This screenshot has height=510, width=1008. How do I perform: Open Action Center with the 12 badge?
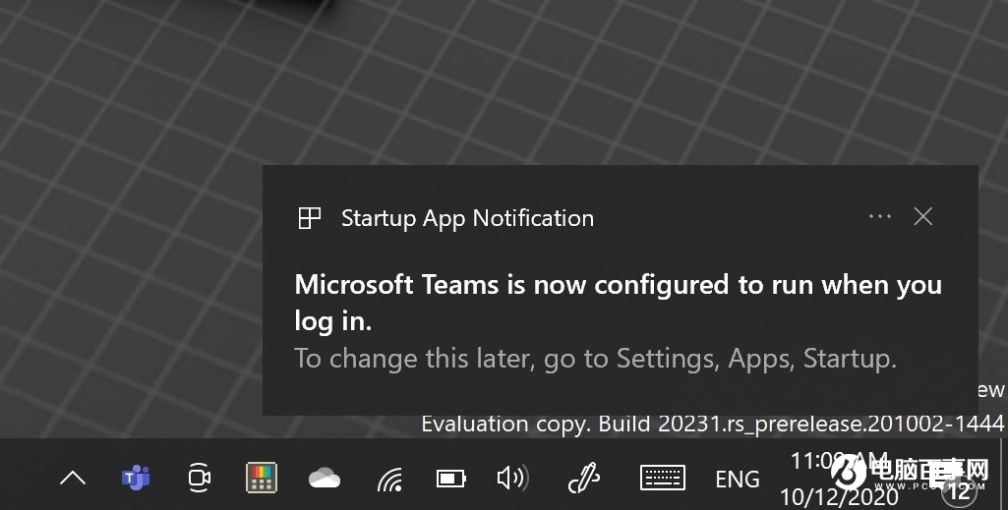click(959, 491)
